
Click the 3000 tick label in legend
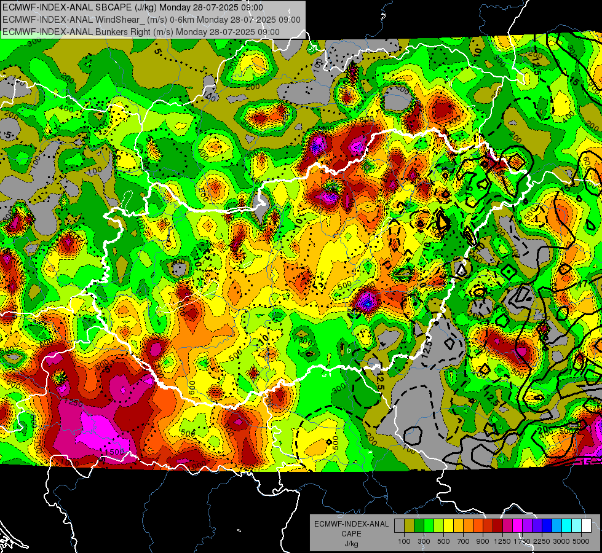561,541
